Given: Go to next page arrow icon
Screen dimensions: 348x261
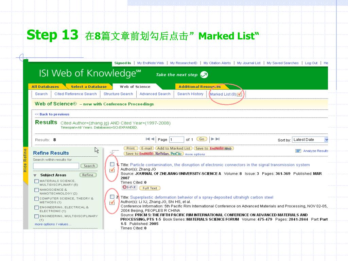Looking at the screenshot, I should (x=213, y=139).
